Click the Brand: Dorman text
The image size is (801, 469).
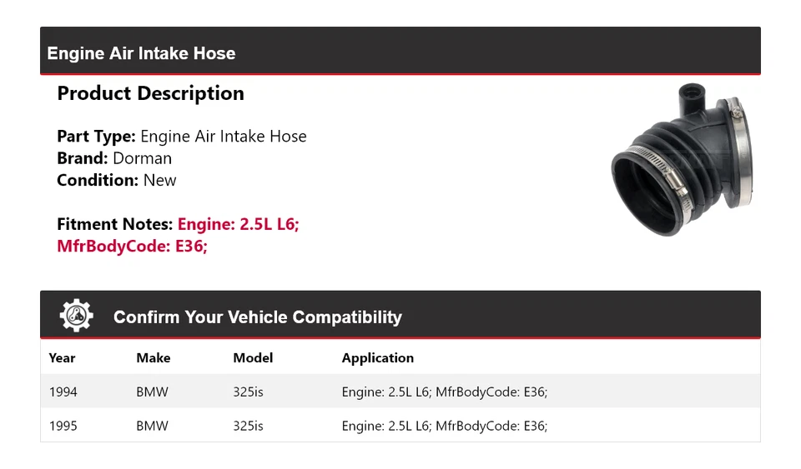114,158
